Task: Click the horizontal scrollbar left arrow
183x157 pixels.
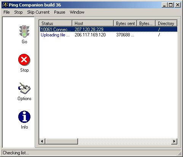Action: [x=42, y=141]
